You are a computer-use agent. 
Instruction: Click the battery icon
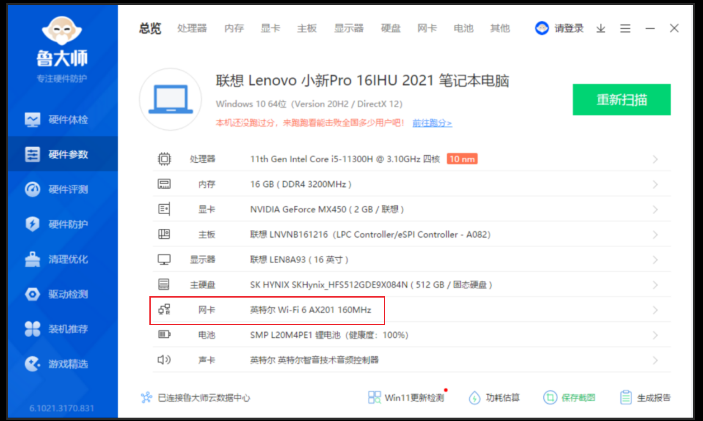(x=164, y=334)
